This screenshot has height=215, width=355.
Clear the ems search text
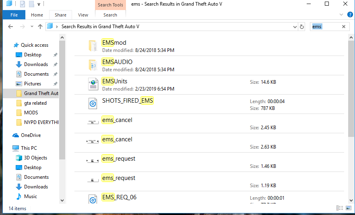[344, 27]
